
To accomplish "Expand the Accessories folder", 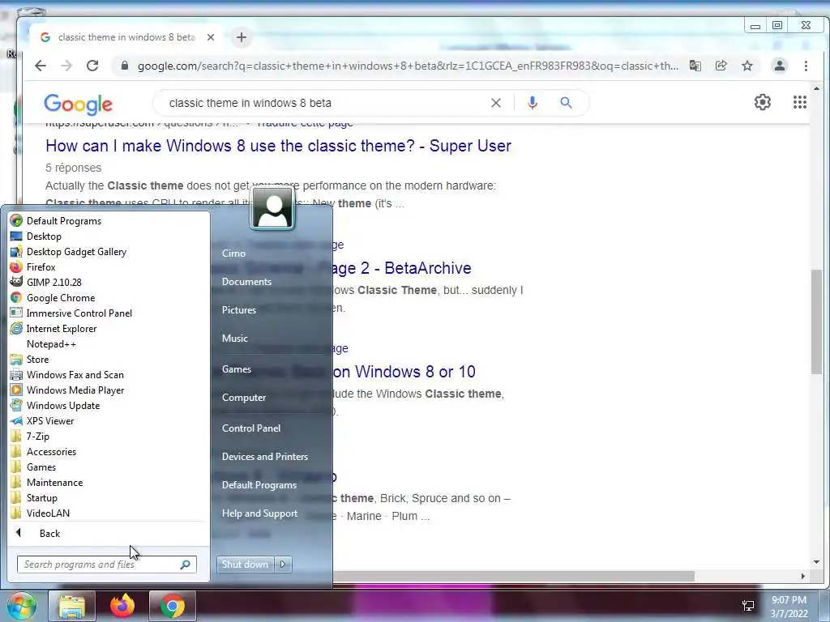I will click(51, 451).
